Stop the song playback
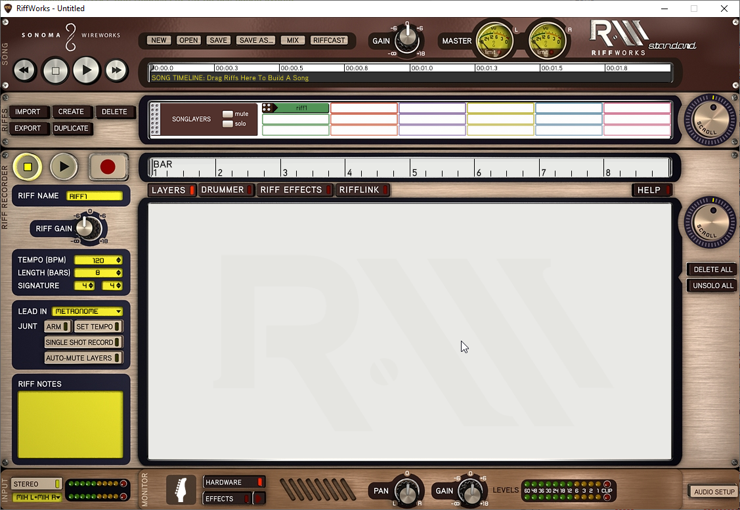This screenshot has width=740, height=510. [55, 71]
